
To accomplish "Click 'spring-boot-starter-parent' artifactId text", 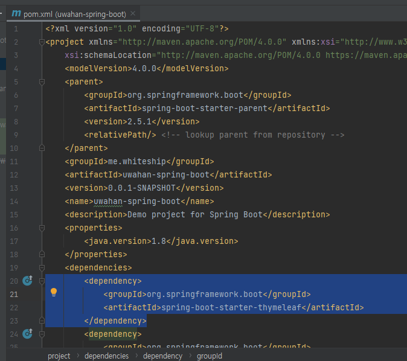I will (x=205, y=108).
